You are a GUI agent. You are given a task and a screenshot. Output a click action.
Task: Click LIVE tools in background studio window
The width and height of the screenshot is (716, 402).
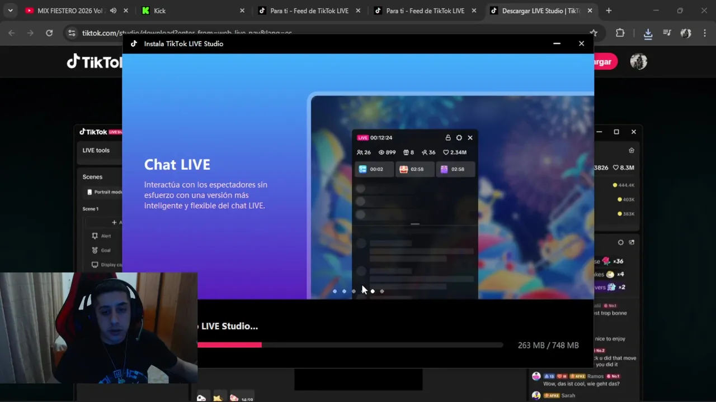coord(96,150)
